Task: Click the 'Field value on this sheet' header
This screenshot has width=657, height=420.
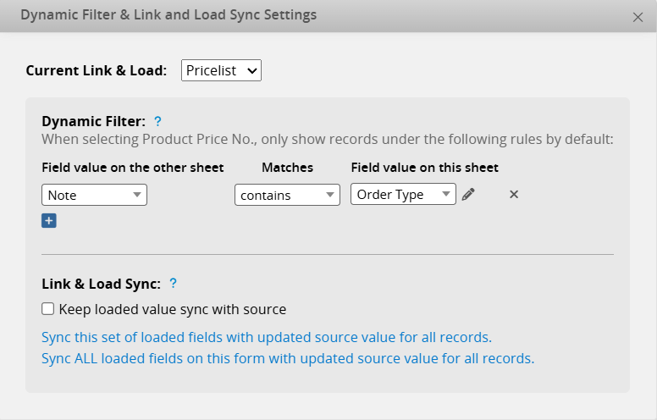Action: coord(424,168)
